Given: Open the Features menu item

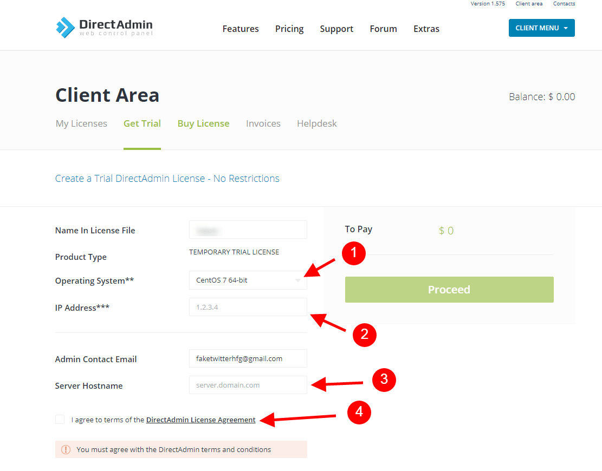Looking at the screenshot, I should (x=241, y=29).
